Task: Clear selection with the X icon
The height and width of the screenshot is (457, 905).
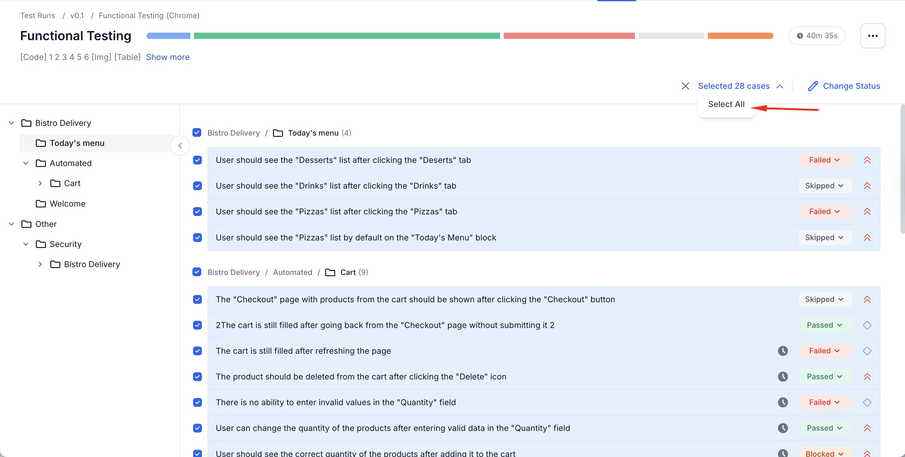Action: tap(685, 86)
